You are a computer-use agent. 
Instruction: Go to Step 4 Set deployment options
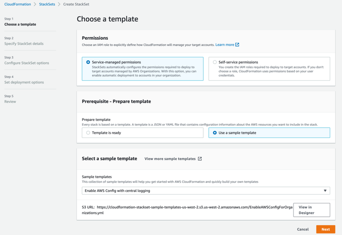[x=24, y=82]
